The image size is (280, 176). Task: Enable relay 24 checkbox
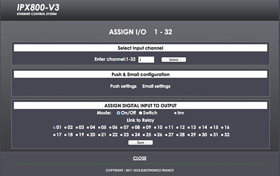pyautogui.click(x=133, y=135)
